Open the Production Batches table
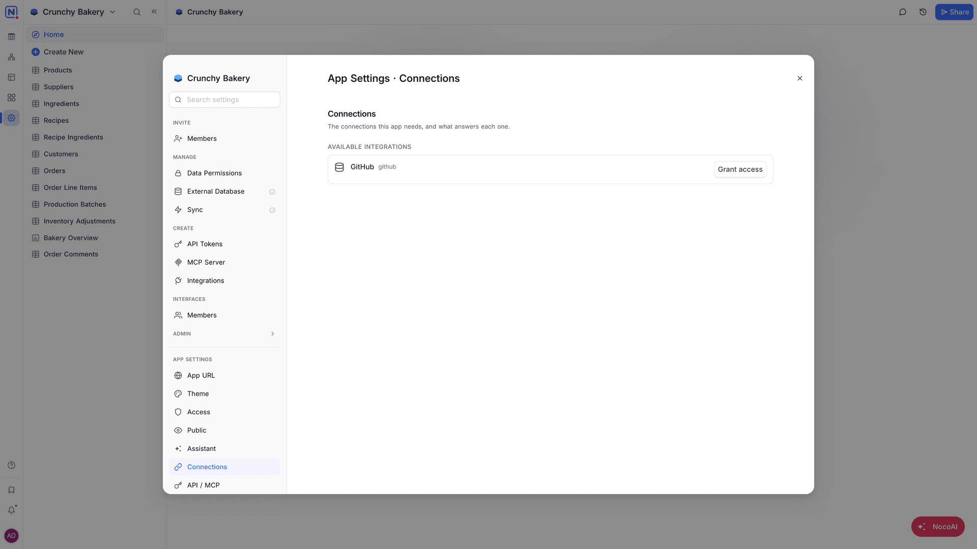 [95, 204]
